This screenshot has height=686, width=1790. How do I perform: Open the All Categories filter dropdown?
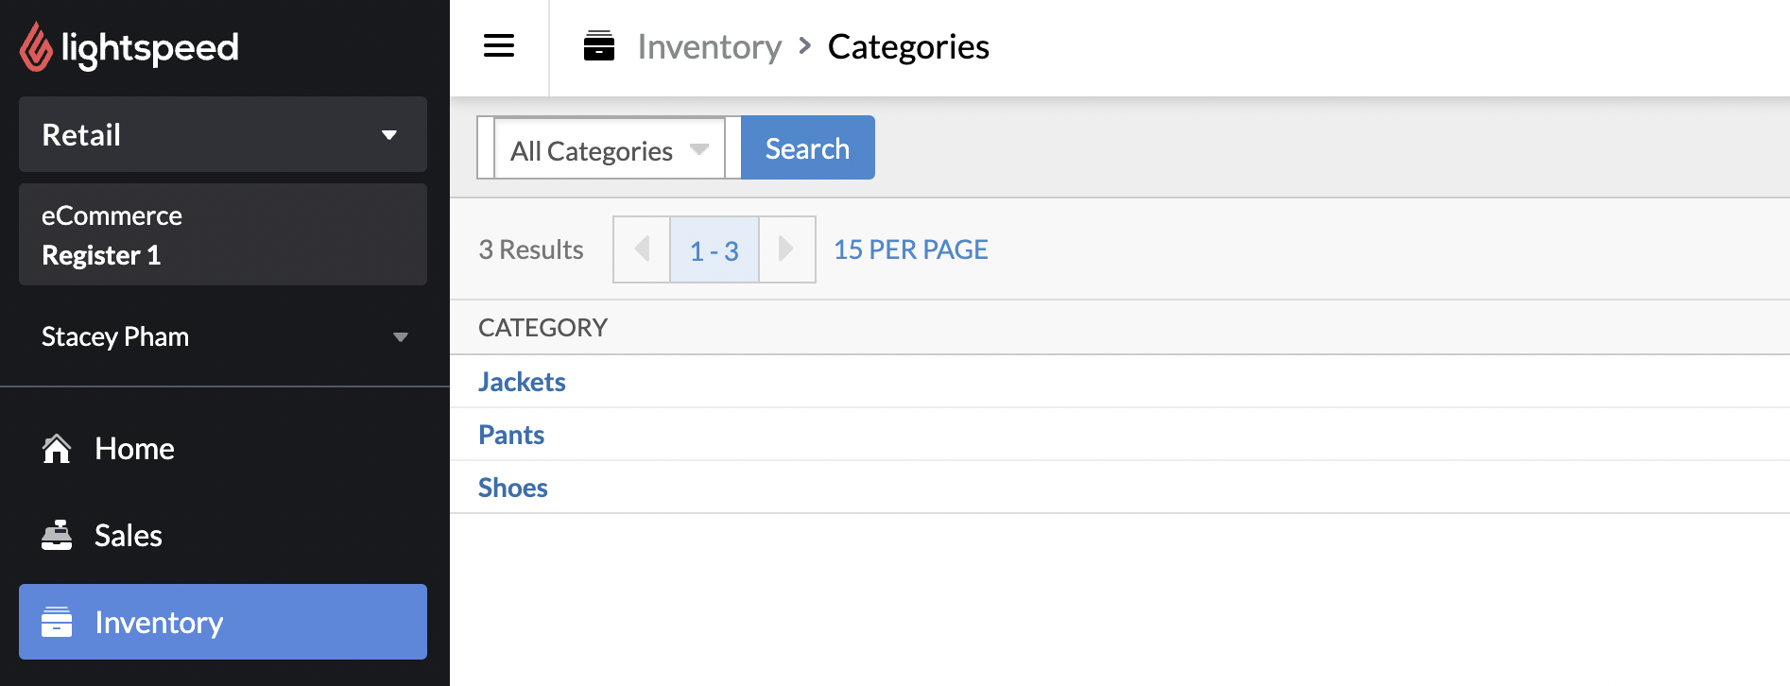click(609, 149)
